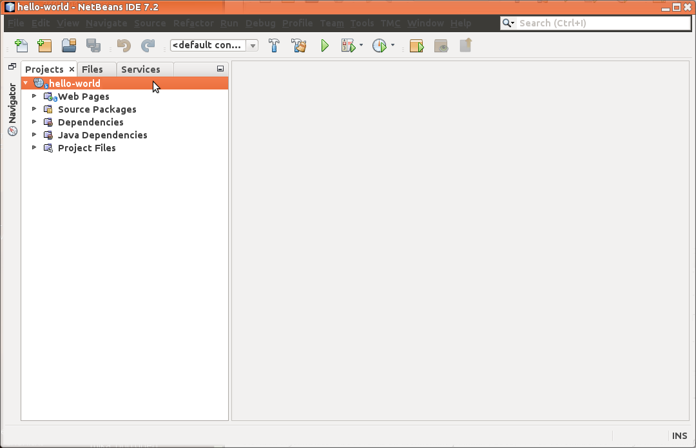Screen dimensions: 696x448
Task: Select the Java Dependencies tree item
Action: pos(102,135)
